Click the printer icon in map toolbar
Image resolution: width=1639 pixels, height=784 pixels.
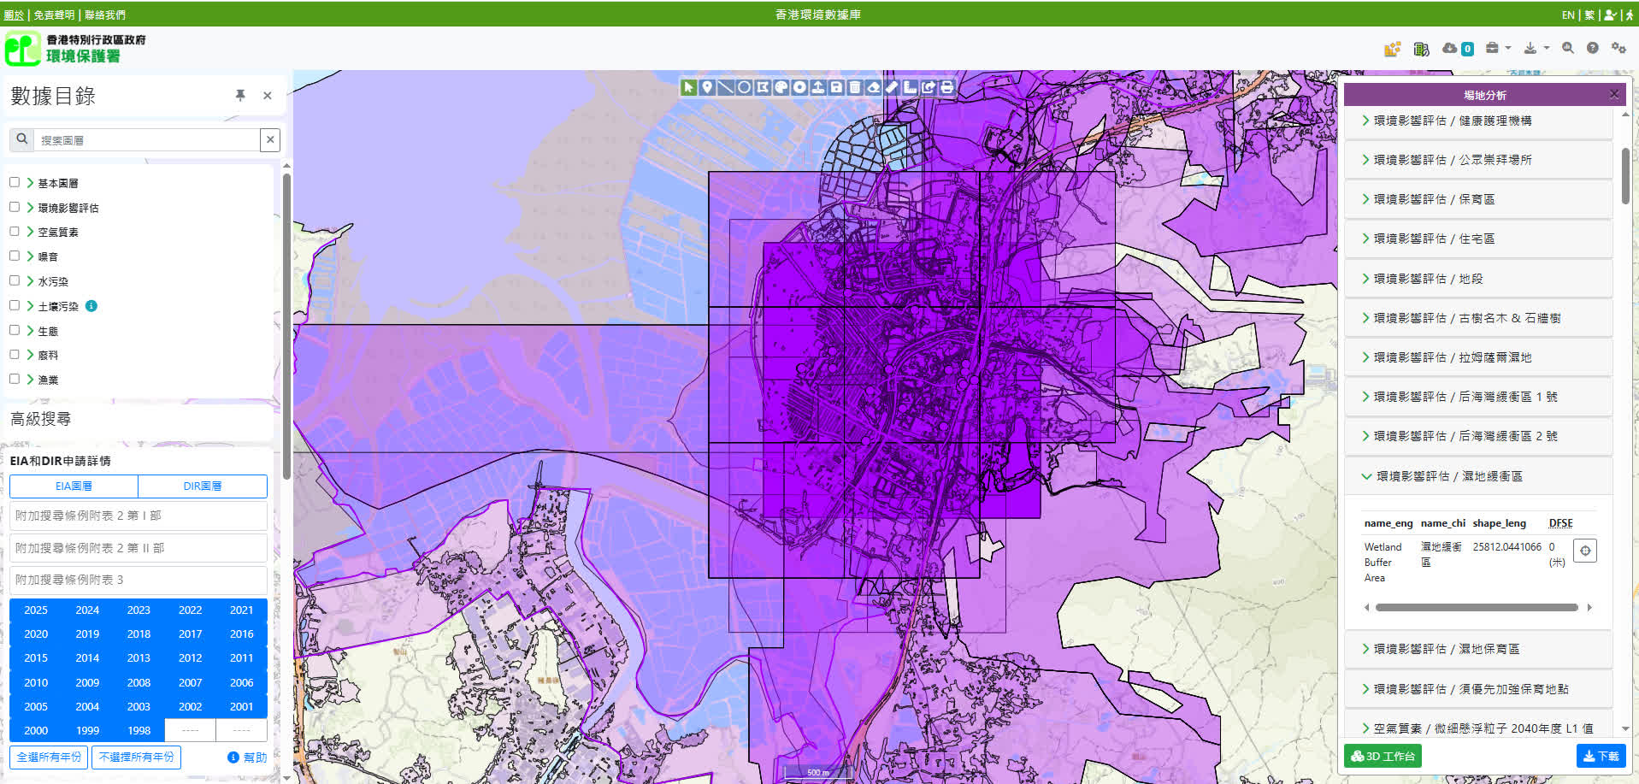click(947, 87)
